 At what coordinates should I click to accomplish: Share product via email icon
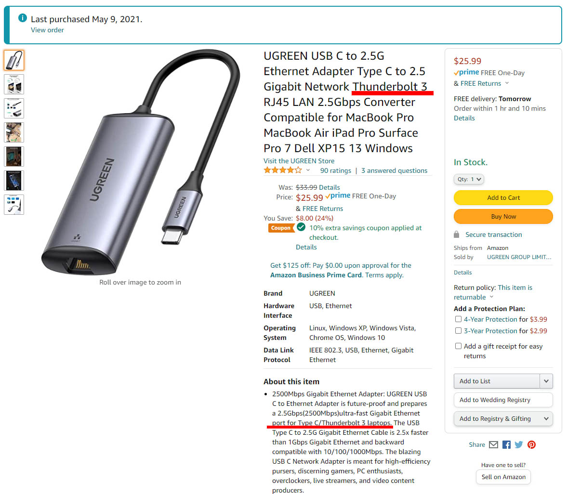(493, 444)
